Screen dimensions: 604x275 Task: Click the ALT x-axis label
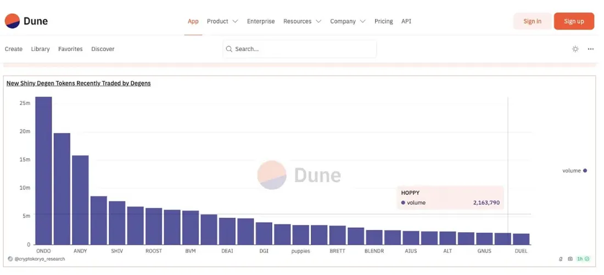(x=448, y=251)
